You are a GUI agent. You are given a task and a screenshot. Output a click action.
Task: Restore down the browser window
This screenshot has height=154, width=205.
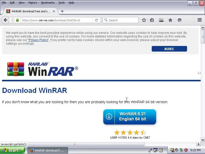tap(196, 3)
